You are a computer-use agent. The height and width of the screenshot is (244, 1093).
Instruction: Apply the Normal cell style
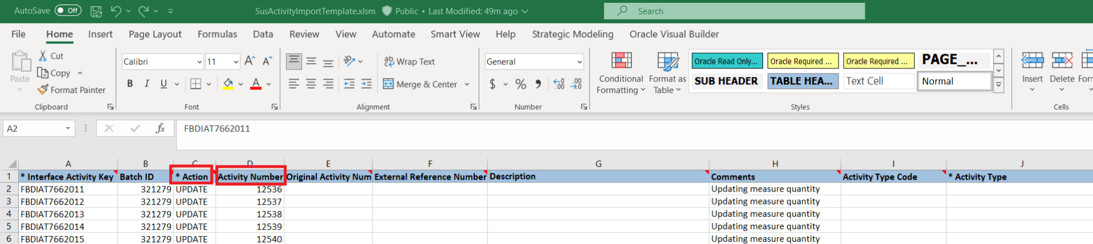click(x=954, y=81)
